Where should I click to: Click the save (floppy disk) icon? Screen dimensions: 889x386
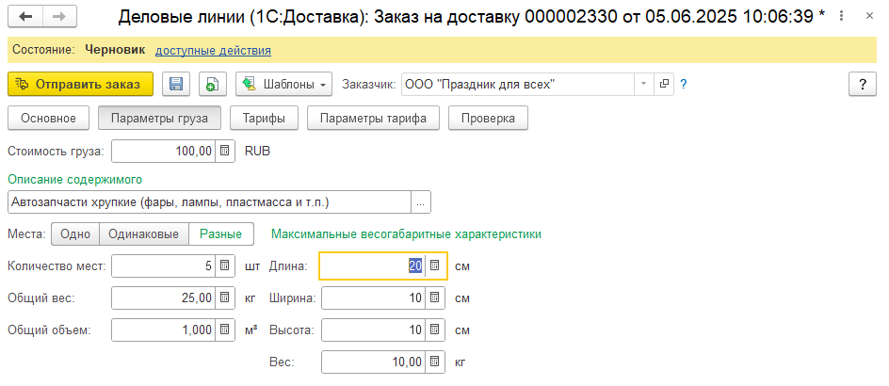(x=175, y=85)
